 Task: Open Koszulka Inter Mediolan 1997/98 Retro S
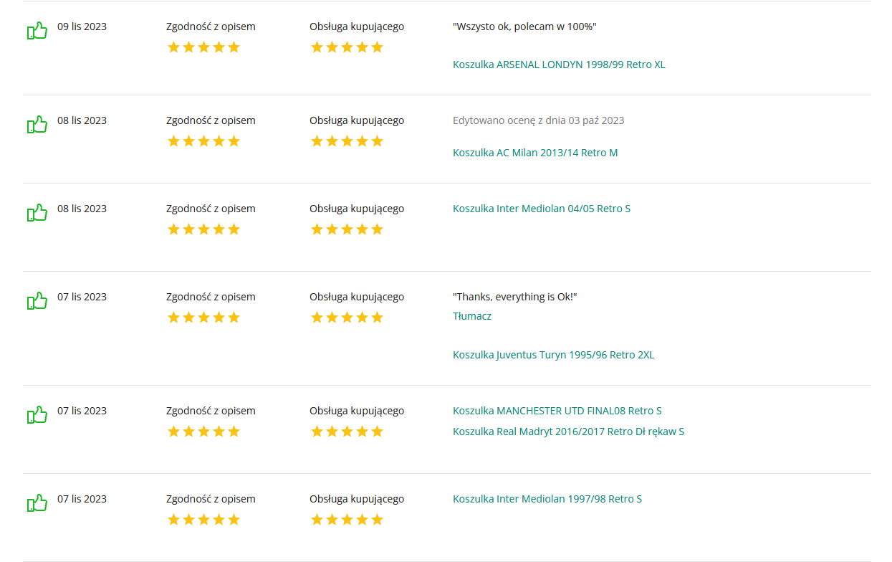coord(547,499)
